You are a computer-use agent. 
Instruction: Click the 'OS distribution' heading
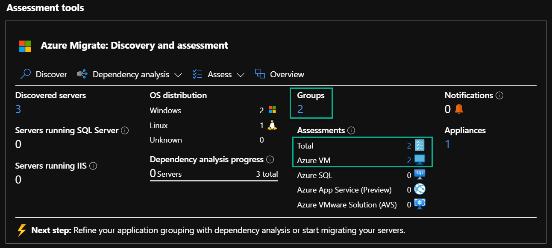click(x=178, y=95)
